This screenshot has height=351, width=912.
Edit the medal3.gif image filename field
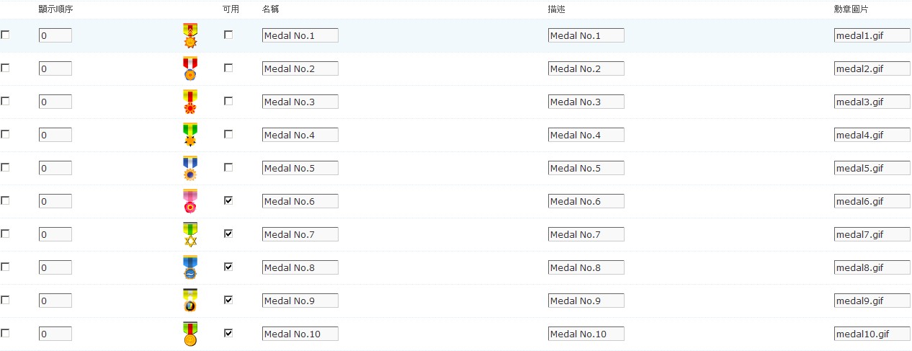tap(872, 102)
